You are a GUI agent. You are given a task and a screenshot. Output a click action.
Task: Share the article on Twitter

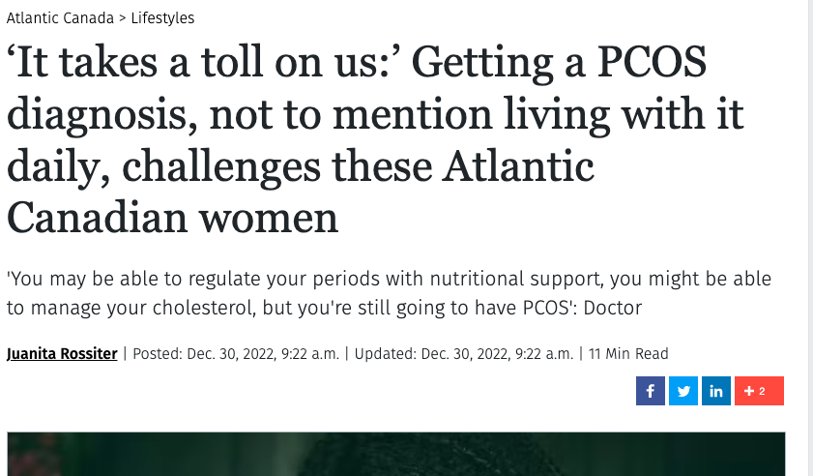coord(682,391)
